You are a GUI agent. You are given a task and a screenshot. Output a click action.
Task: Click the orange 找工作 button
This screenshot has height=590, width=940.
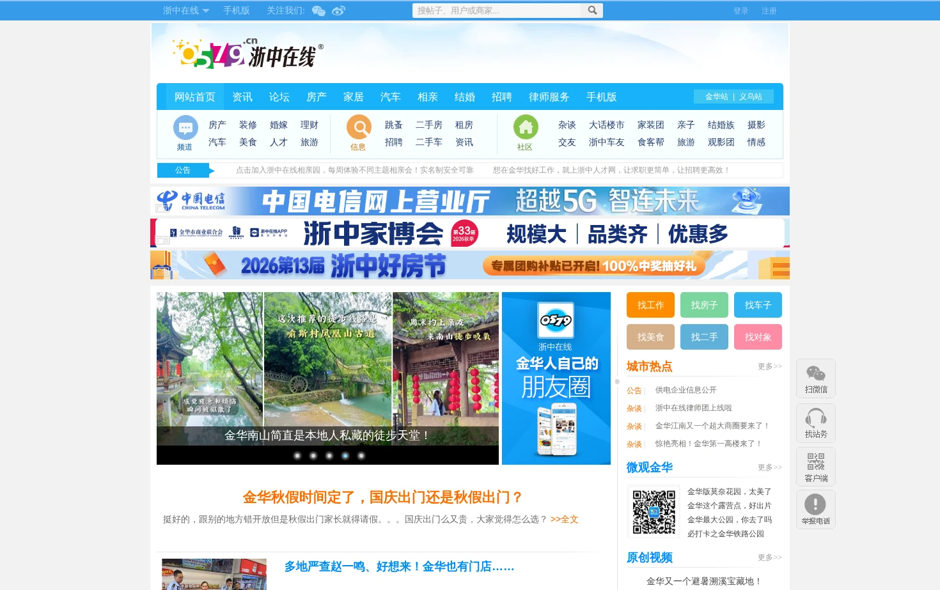coord(650,305)
